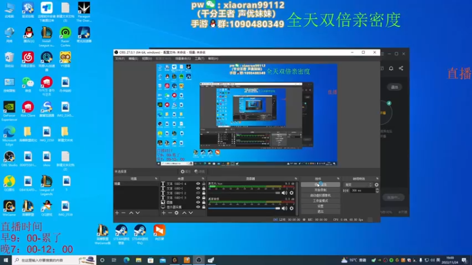472x265 pixels.
Task: Click notification bell in background window
Action: (391, 68)
